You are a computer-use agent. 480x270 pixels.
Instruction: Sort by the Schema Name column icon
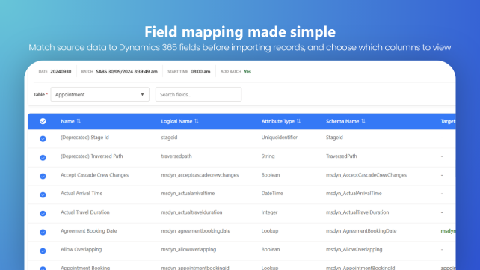(x=363, y=121)
